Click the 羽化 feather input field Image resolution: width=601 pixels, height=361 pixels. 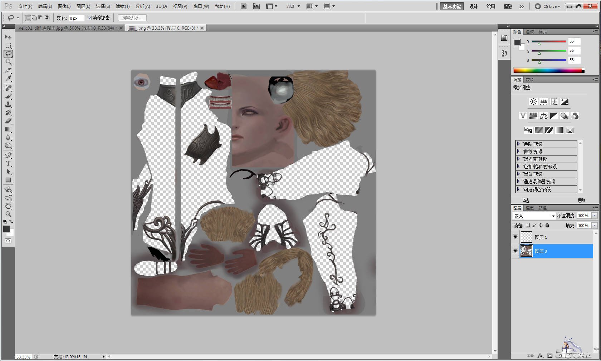point(76,18)
